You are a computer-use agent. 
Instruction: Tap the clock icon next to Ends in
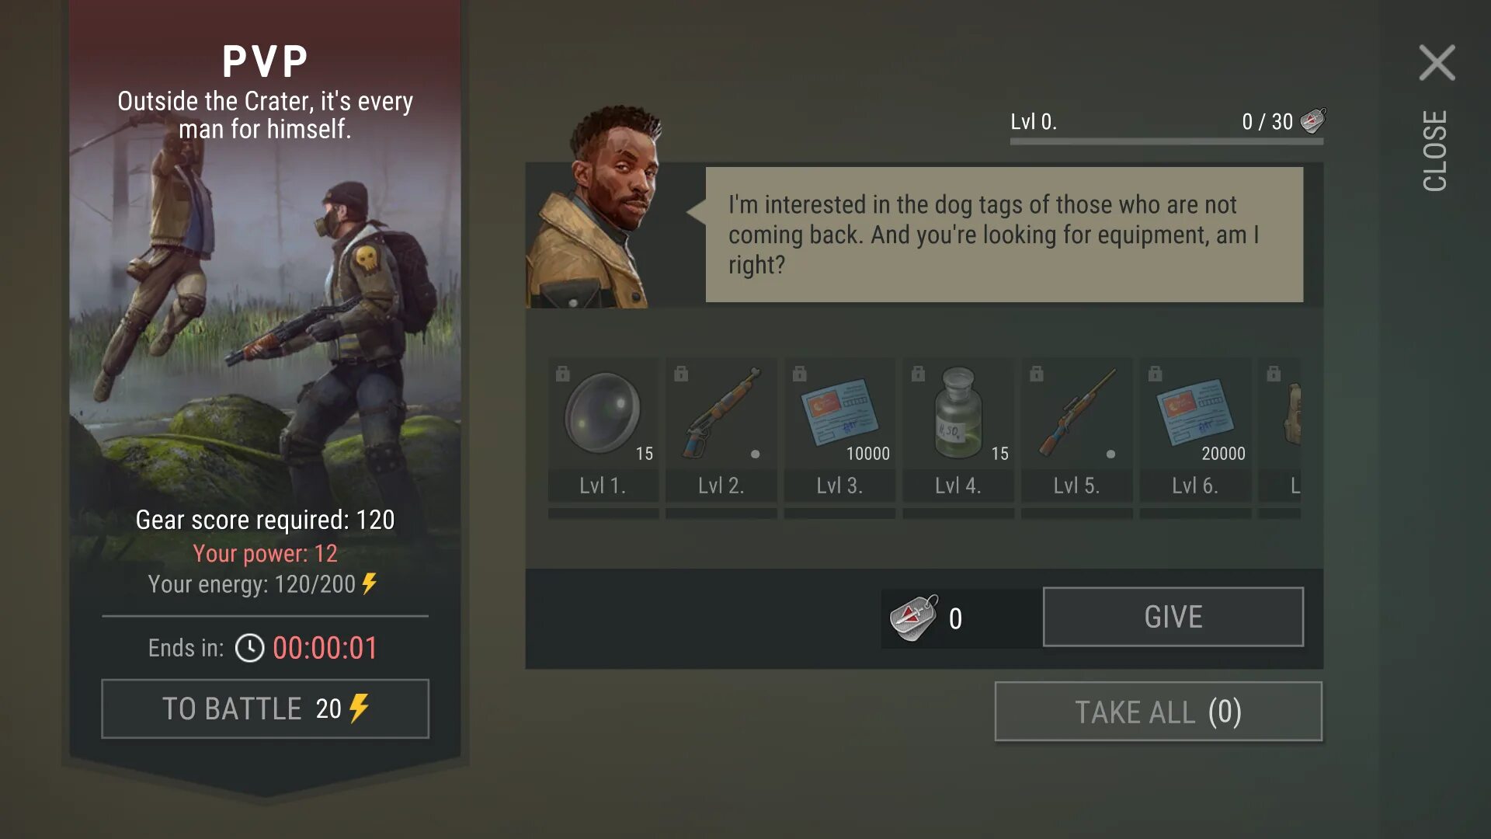(x=249, y=648)
